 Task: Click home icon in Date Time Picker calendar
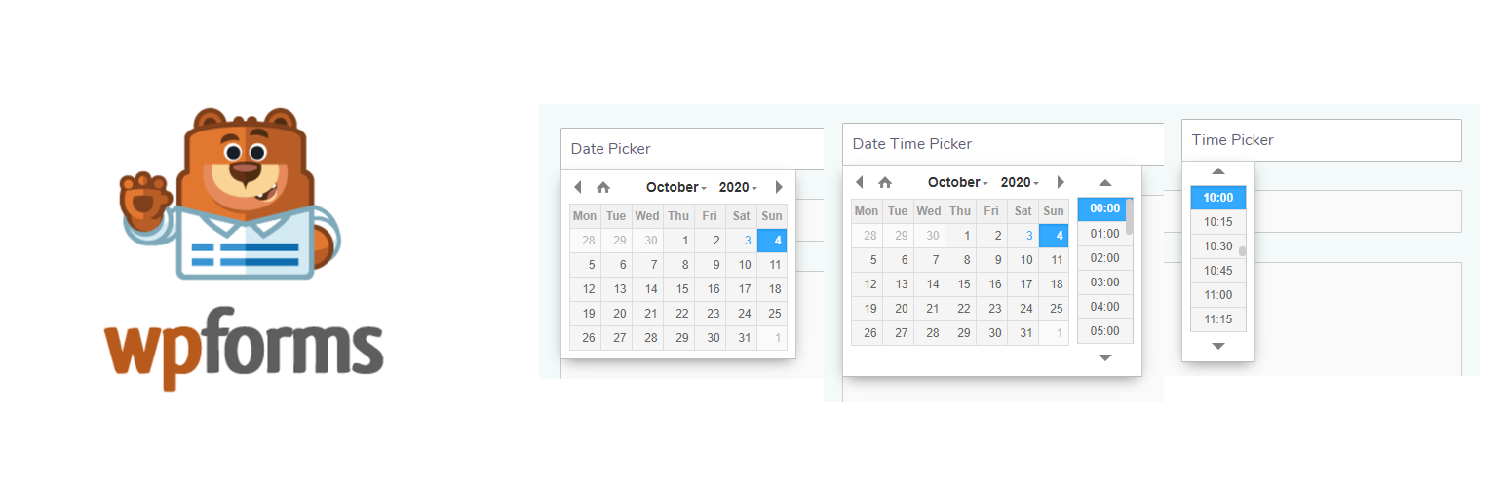point(885,182)
